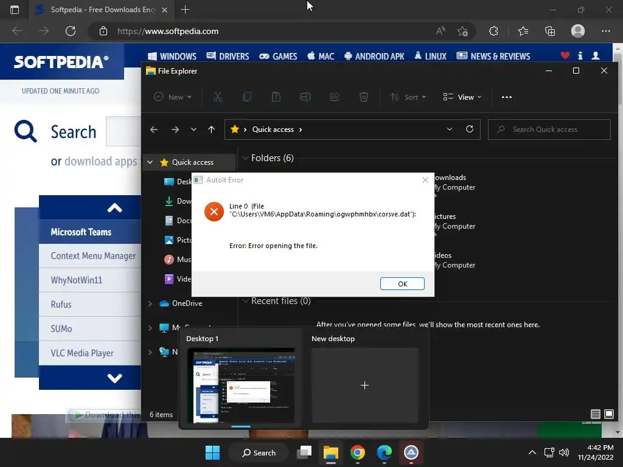Open VLC Media Player link

[x=82, y=353]
